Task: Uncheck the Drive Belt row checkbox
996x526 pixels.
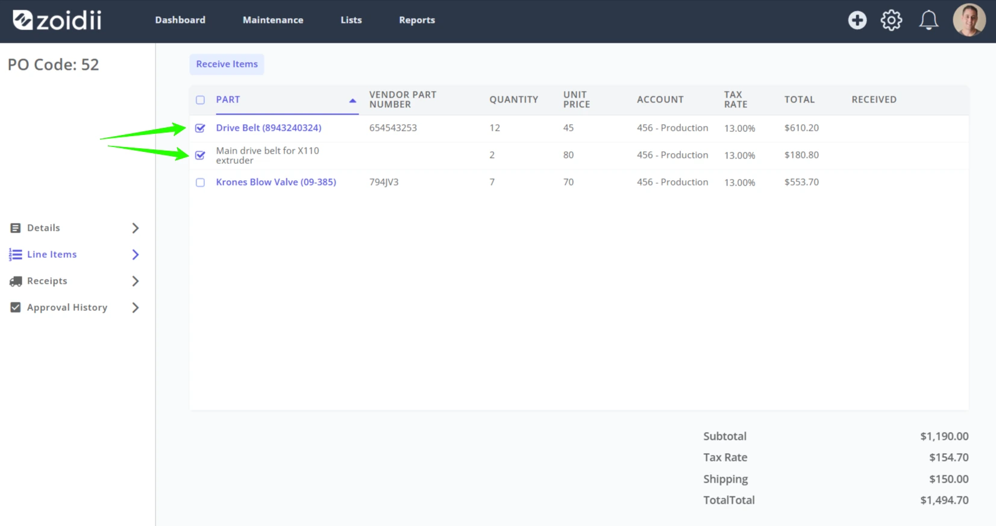Action: (200, 128)
